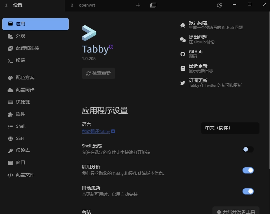
Task: Click the bug icon next to 报告问题
Action: [x=183, y=25]
